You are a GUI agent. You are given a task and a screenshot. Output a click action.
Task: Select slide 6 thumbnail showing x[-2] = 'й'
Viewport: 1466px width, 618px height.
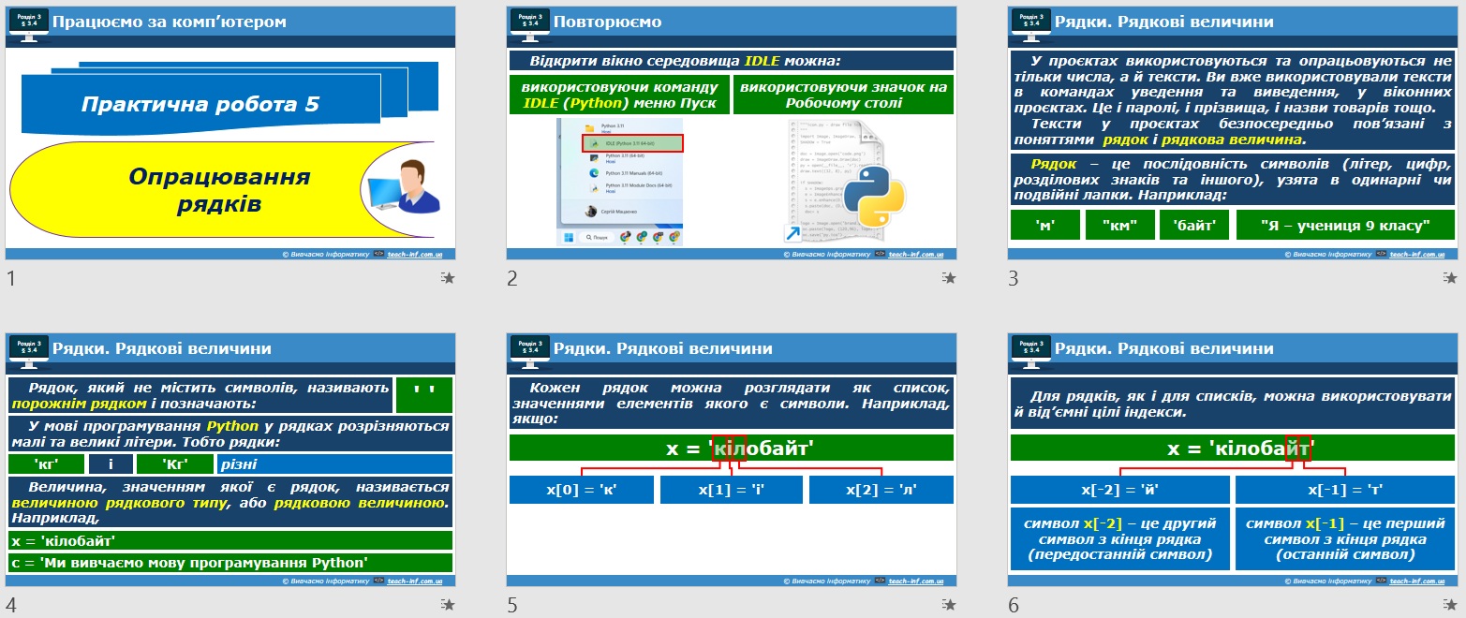click(1233, 460)
